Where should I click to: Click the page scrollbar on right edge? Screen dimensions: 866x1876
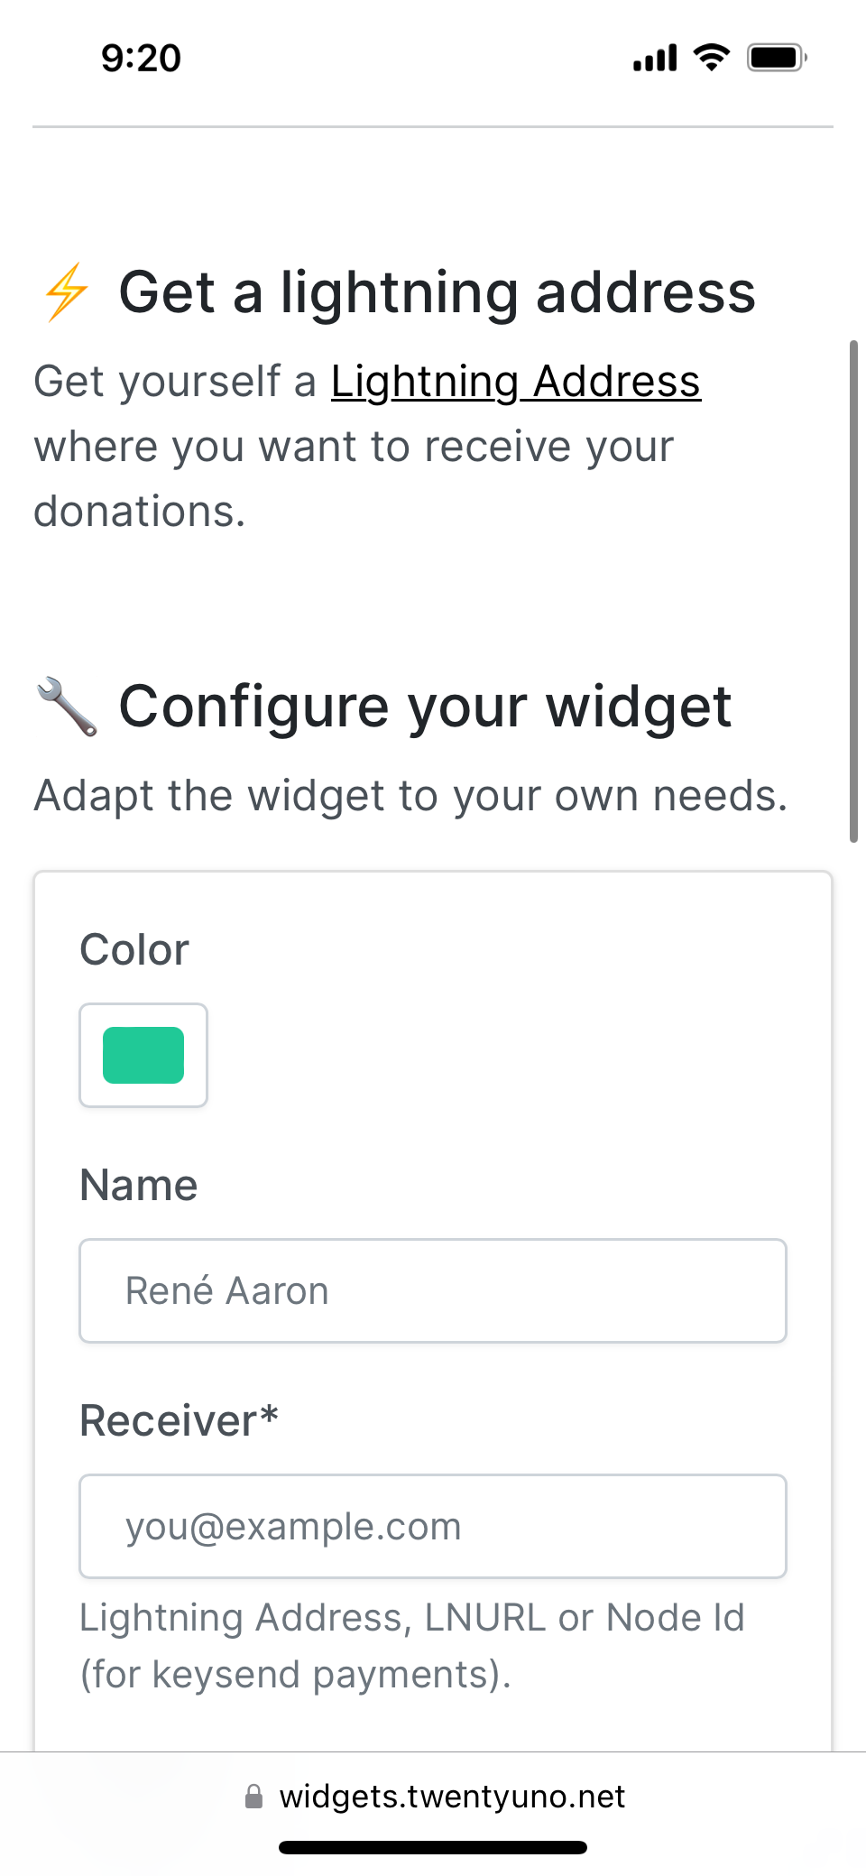pyautogui.click(x=853, y=591)
